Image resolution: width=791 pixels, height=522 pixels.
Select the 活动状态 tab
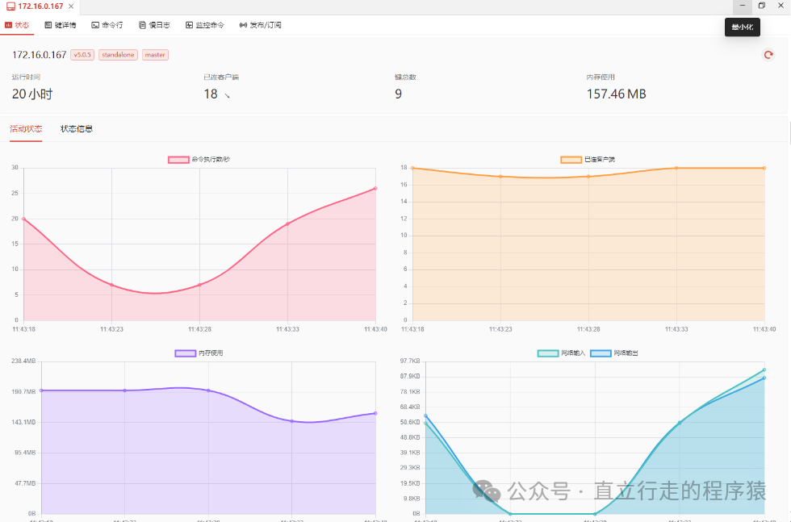coord(26,129)
